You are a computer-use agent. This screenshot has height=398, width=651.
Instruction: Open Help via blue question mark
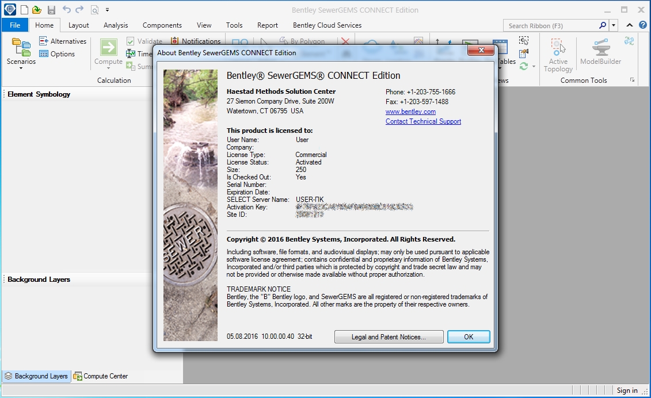(643, 25)
